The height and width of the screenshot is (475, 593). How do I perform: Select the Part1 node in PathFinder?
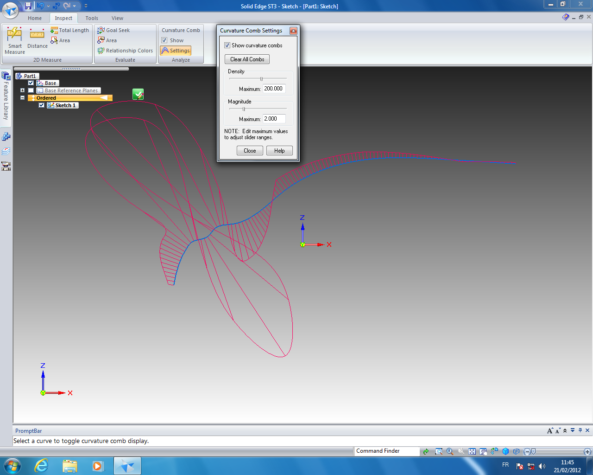pos(27,76)
